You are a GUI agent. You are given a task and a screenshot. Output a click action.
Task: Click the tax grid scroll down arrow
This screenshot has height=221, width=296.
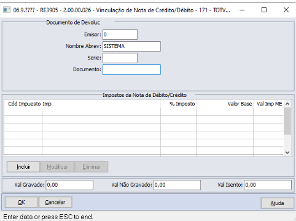[287, 152]
